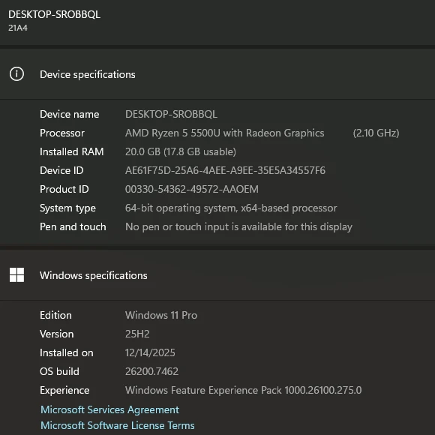This screenshot has height=435, width=435.
Task: Click the No pen or touch input text
Action: (x=238, y=227)
